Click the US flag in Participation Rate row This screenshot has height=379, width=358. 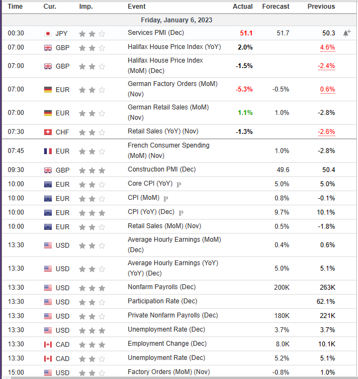[x=47, y=302]
